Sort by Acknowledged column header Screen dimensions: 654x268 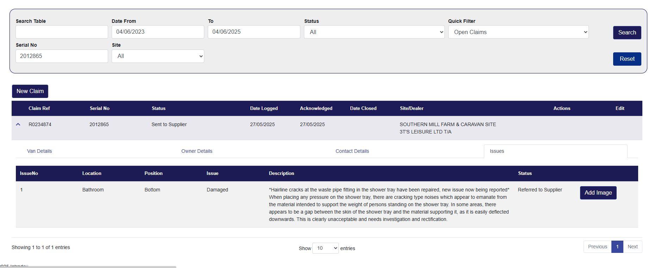(316, 108)
